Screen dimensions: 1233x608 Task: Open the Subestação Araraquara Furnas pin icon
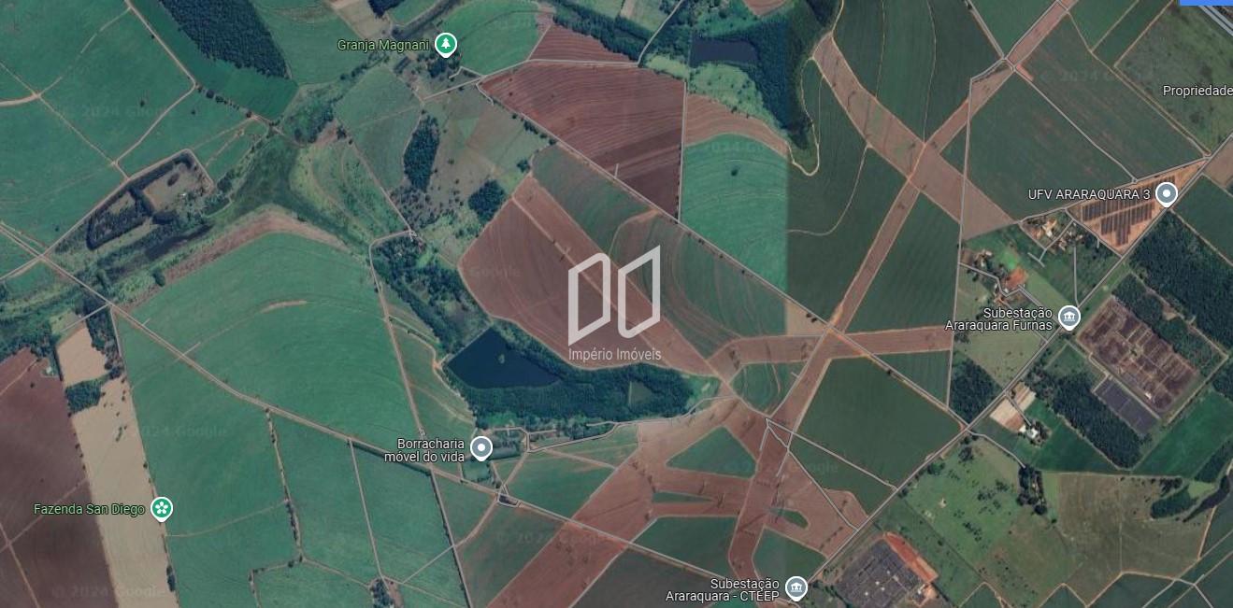pos(1068,317)
